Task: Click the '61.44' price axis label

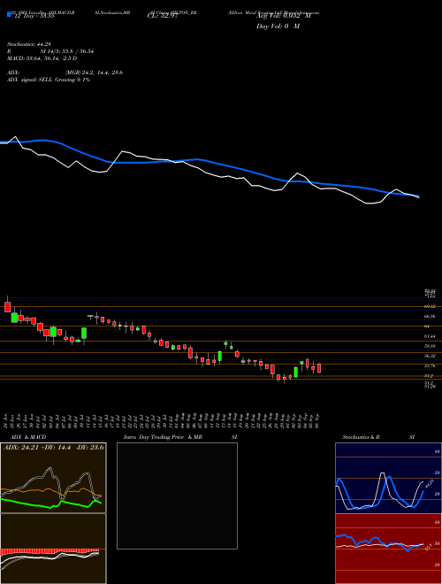Action: point(429,336)
